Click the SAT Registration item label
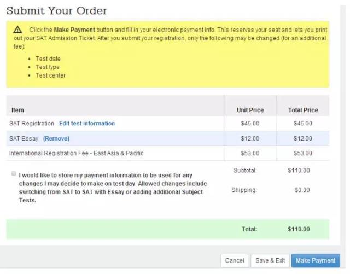This screenshot has width=350, height=274. pos(32,124)
